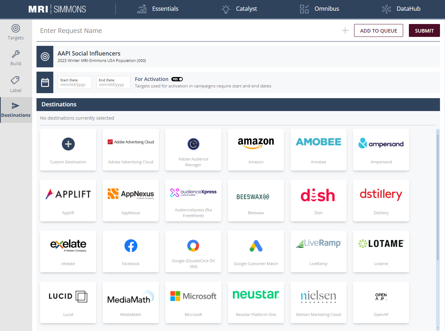Screen dimensions: 445x331
Task: Toggle the For Activation switch
Action: [x=177, y=79]
